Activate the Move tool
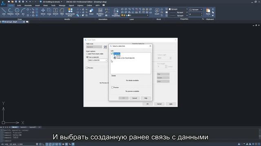Image resolution: width=261 pixels, height=146 pixels. pyautogui.click(x=43, y=12)
